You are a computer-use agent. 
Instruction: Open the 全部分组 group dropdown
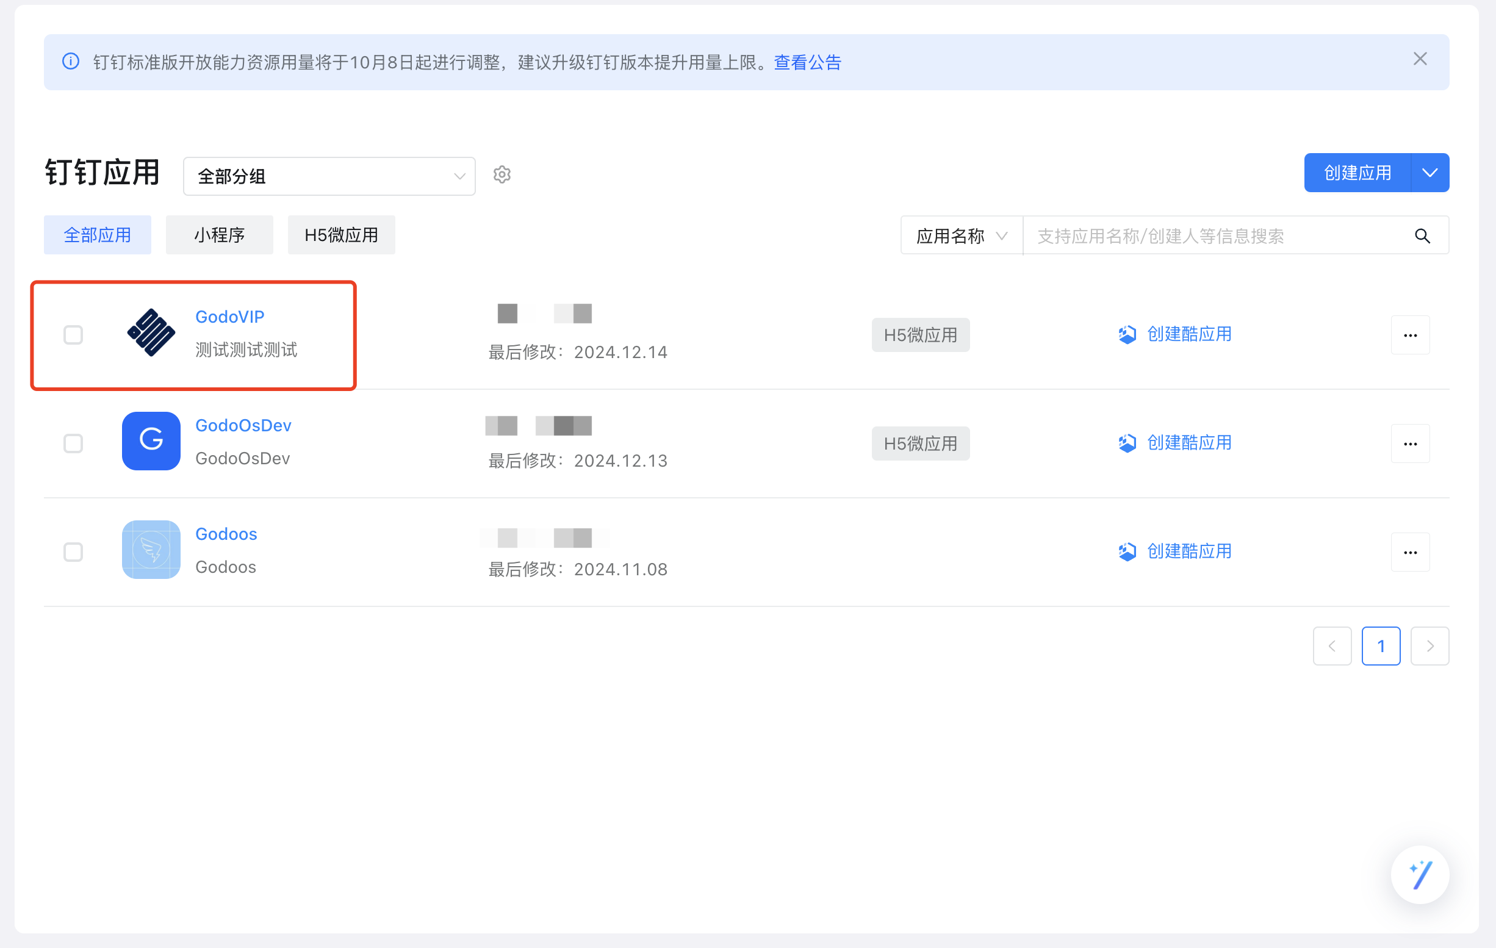coord(329,176)
